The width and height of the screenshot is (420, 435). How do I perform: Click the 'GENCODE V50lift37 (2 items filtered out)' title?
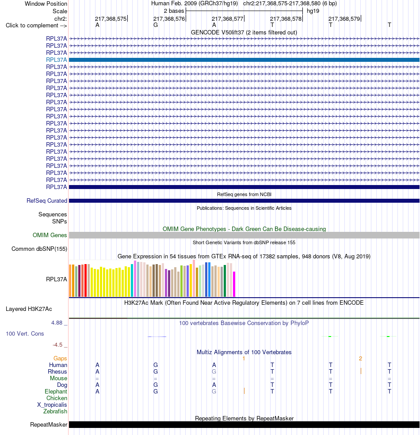point(244,32)
